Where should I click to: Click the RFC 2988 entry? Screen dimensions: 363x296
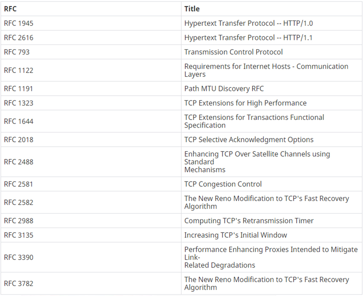pos(18,221)
